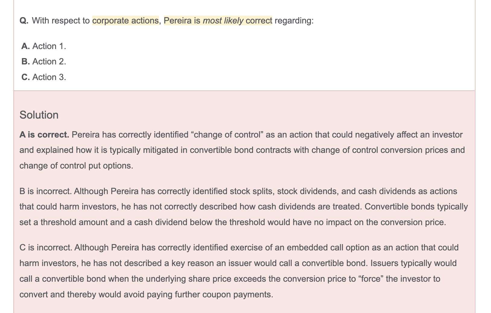Viewport: 491px width, 313px height.
Task: Click the bold 'Q.' question label
Action: pyautogui.click(x=24, y=21)
